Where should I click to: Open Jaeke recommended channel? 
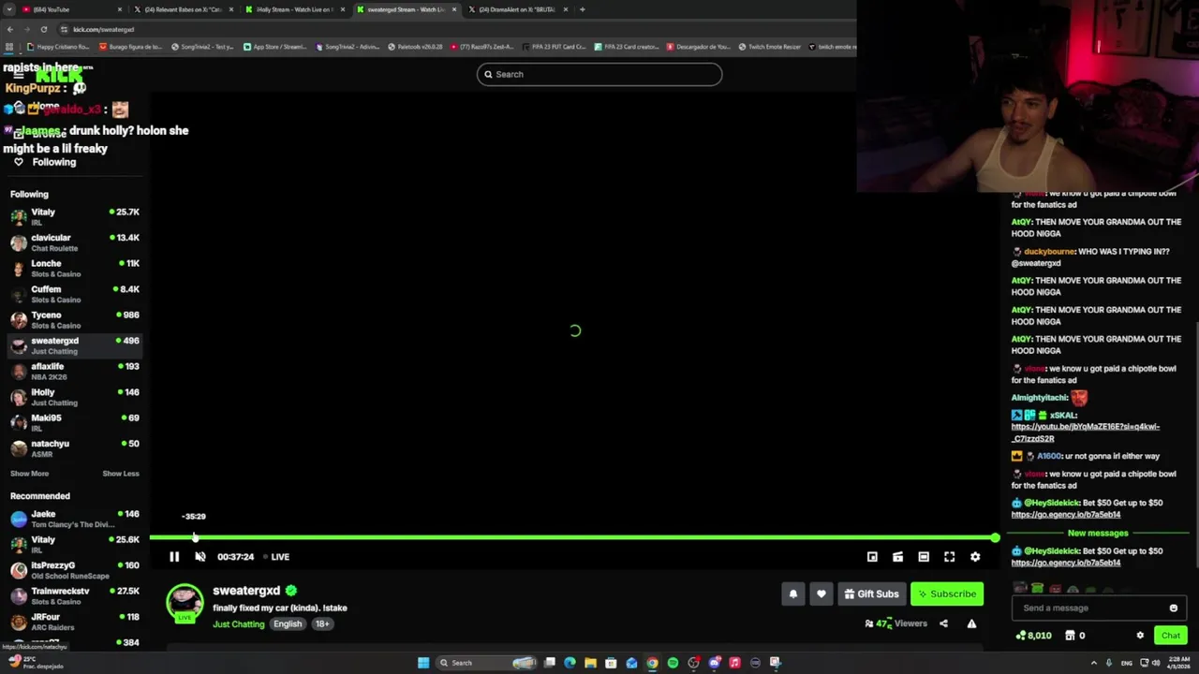[x=75, y=519]
